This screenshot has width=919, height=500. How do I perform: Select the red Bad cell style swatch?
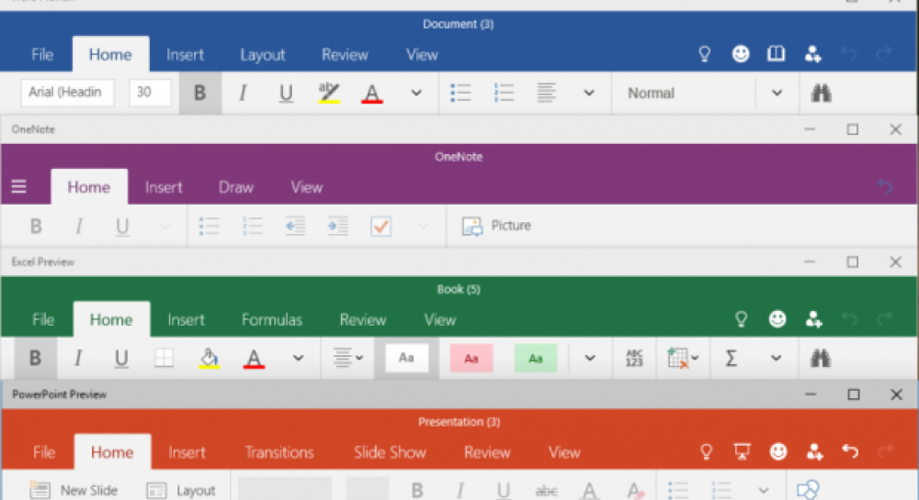471,358
